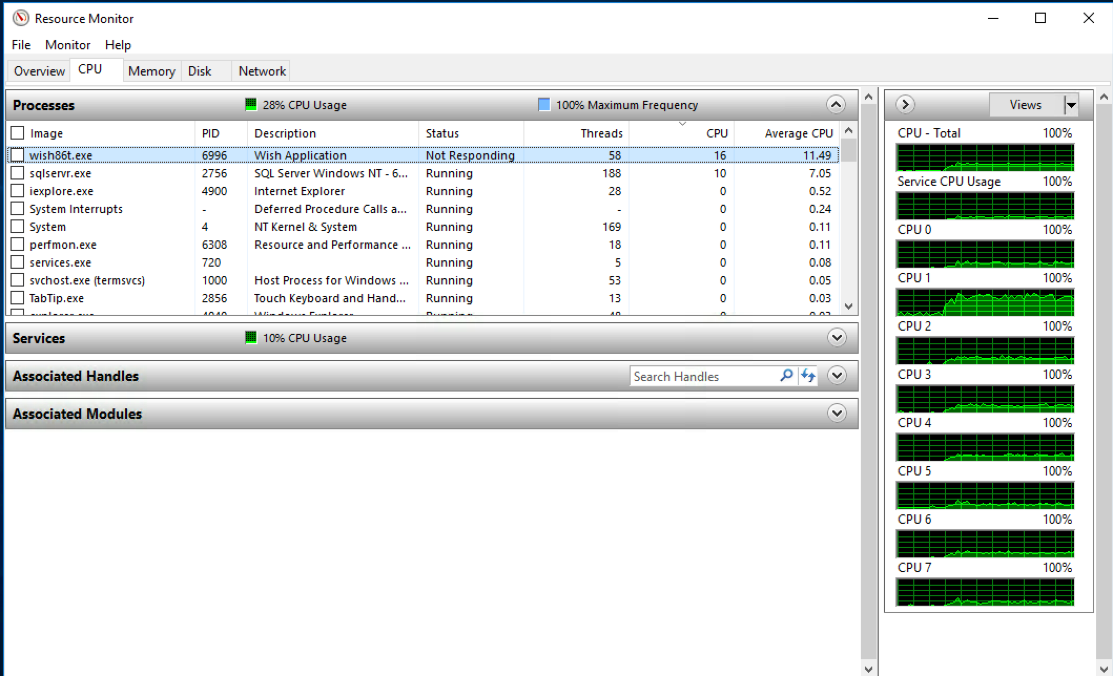1113x676 pixels.
Task: Open the File menu
Action: (x=21, y=45)
